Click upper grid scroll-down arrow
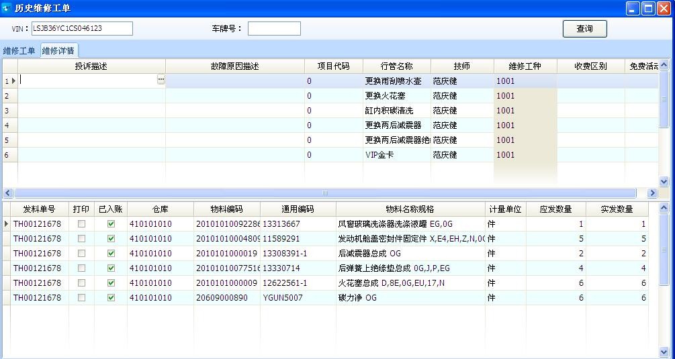This screenshot has width=675, height=359. tap(664, 181)
